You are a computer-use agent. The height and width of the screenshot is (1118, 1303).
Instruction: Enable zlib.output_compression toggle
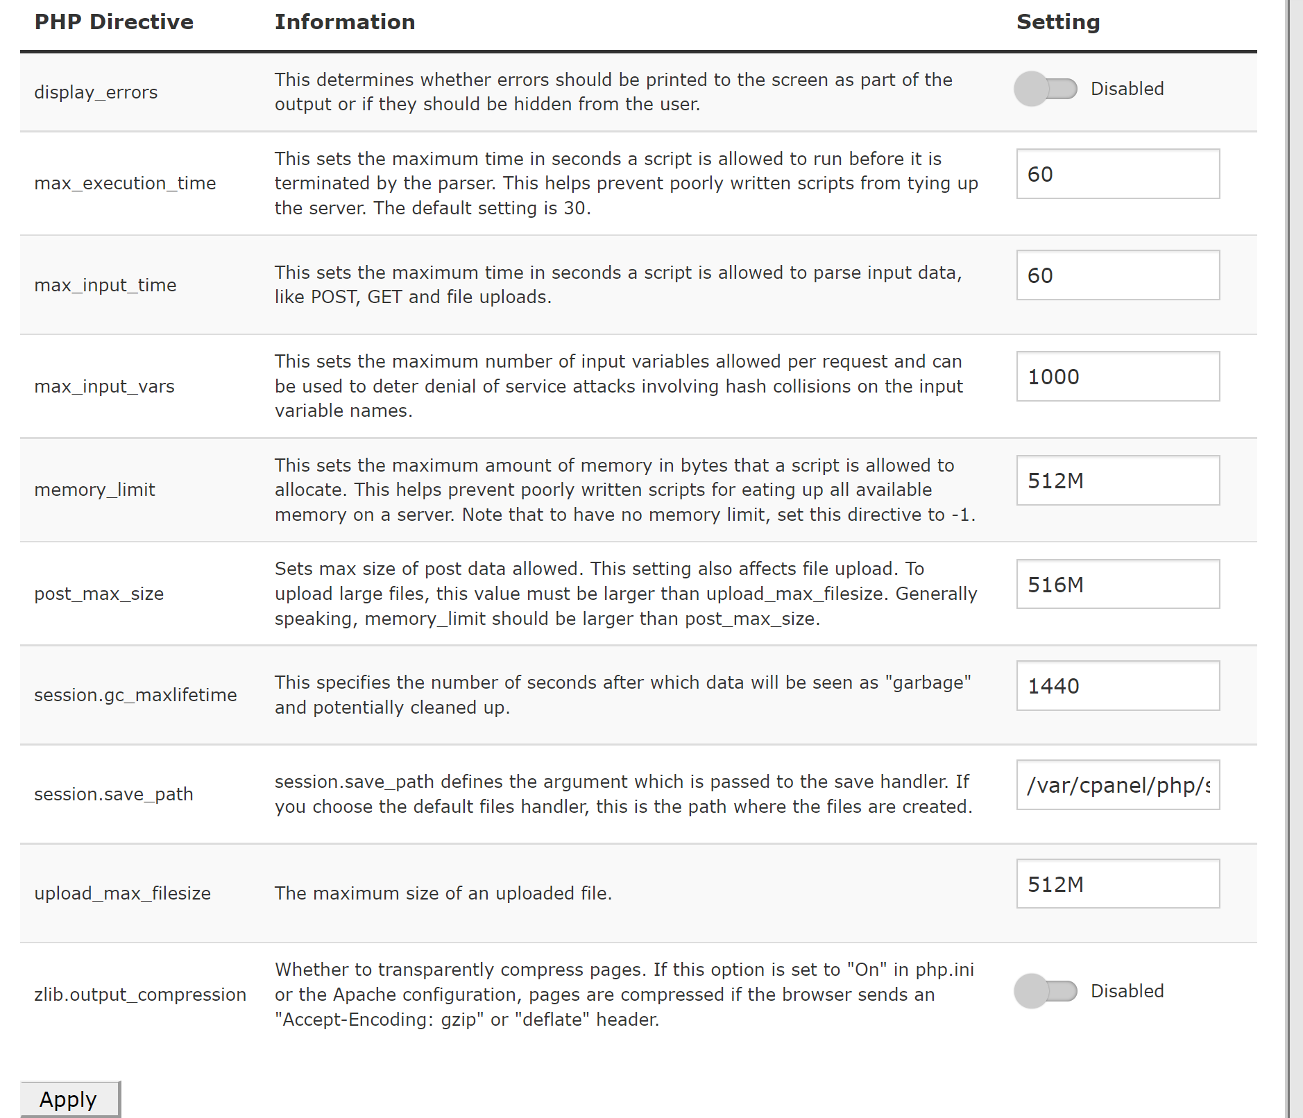click(x=1045, y=991)
